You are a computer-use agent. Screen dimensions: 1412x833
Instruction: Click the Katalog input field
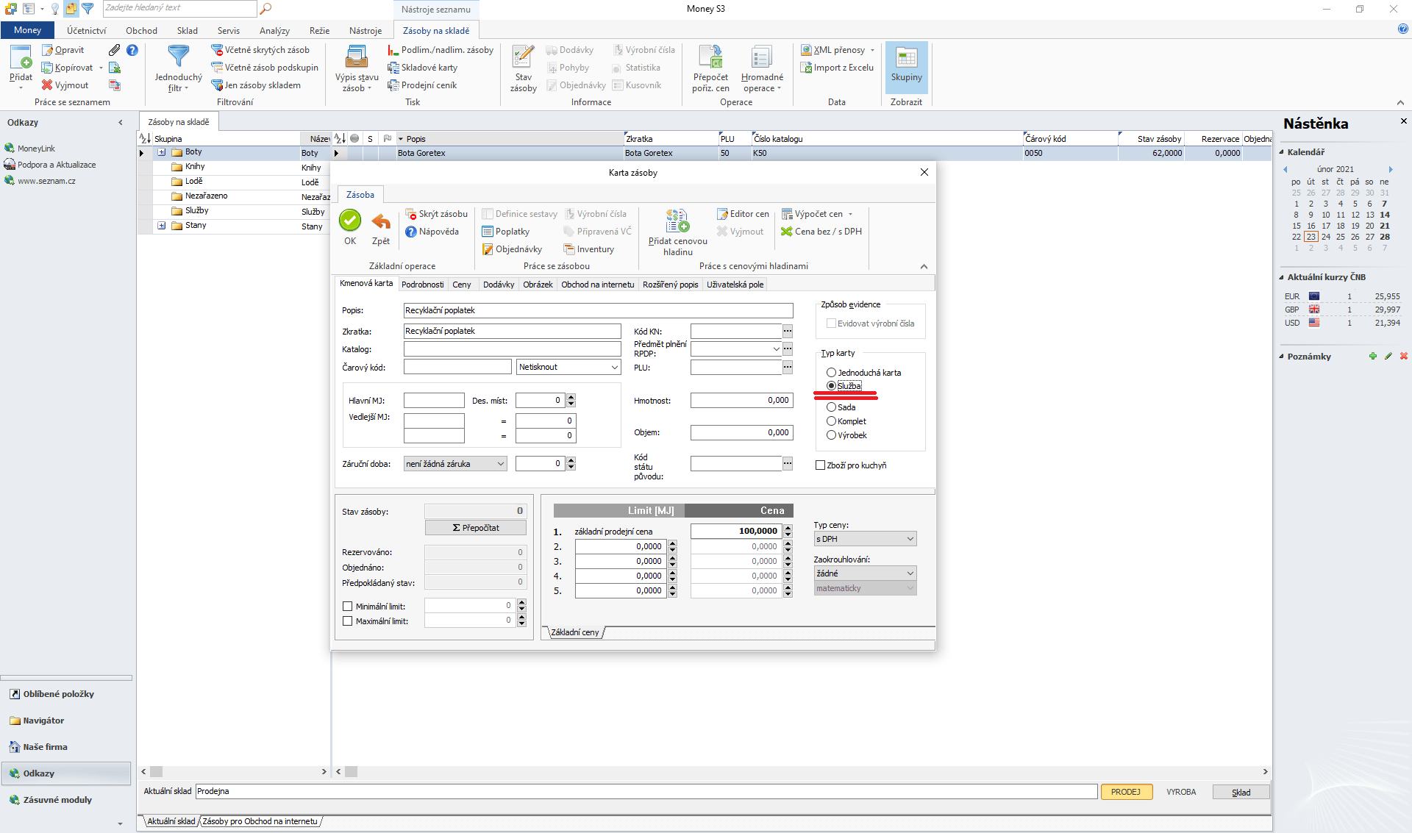click(x=512, y=349)
